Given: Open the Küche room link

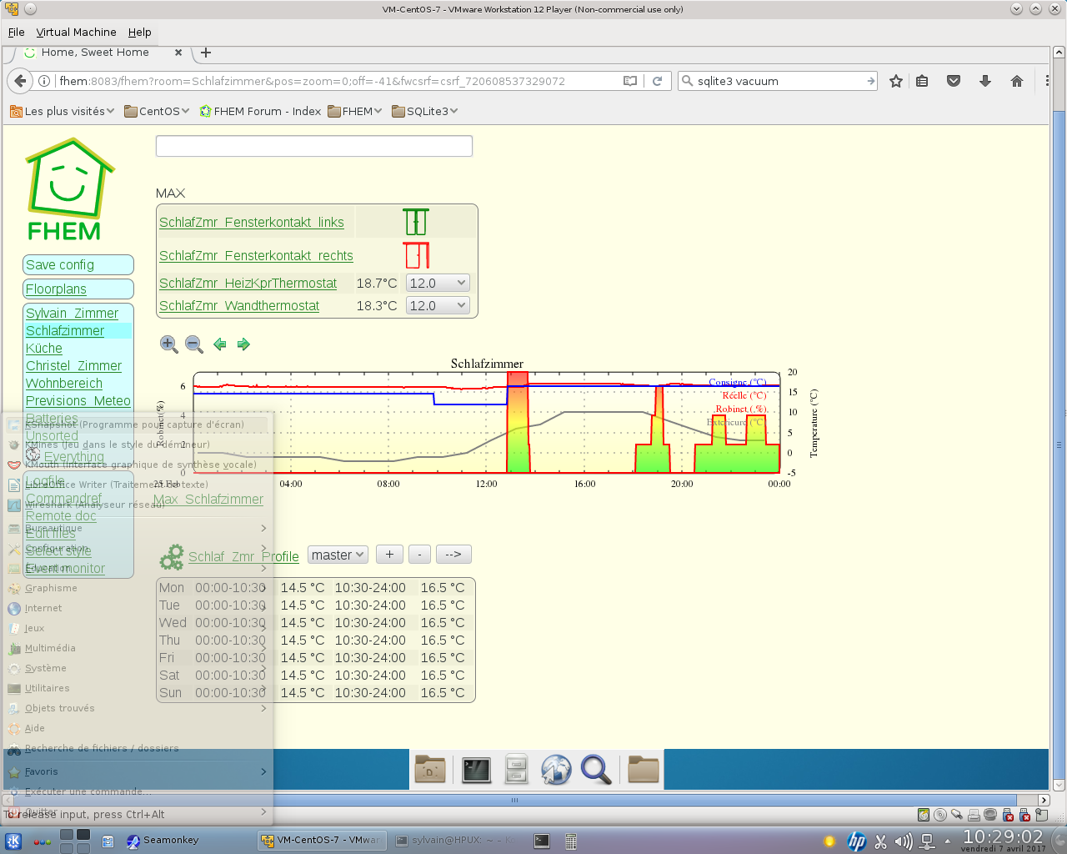Looking at the screenshot, I should tap(44, 348).
